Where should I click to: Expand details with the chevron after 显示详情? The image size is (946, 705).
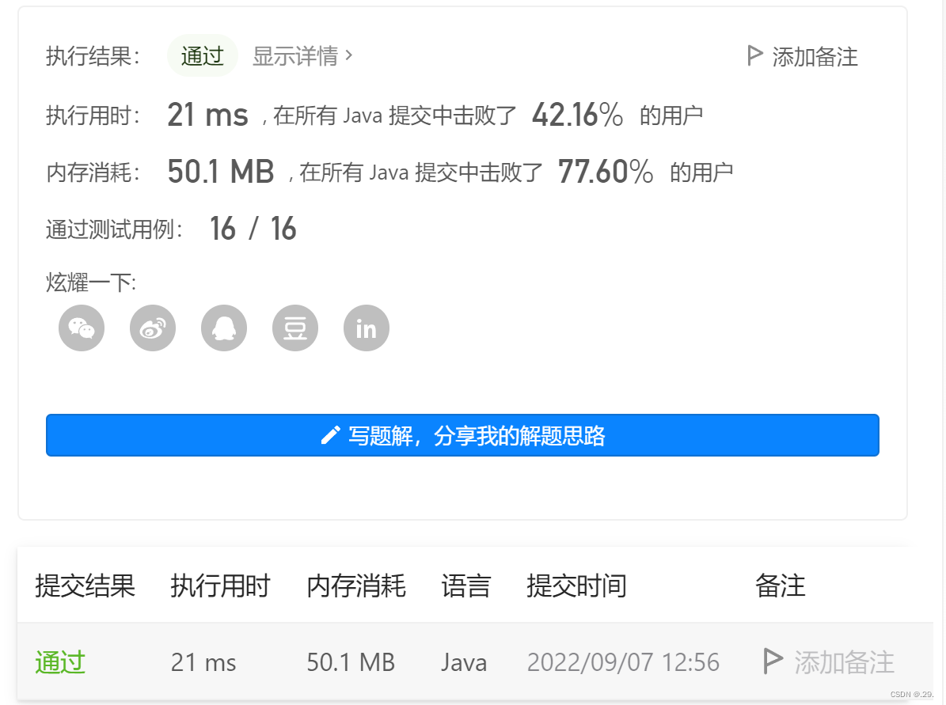click(350, 56)
